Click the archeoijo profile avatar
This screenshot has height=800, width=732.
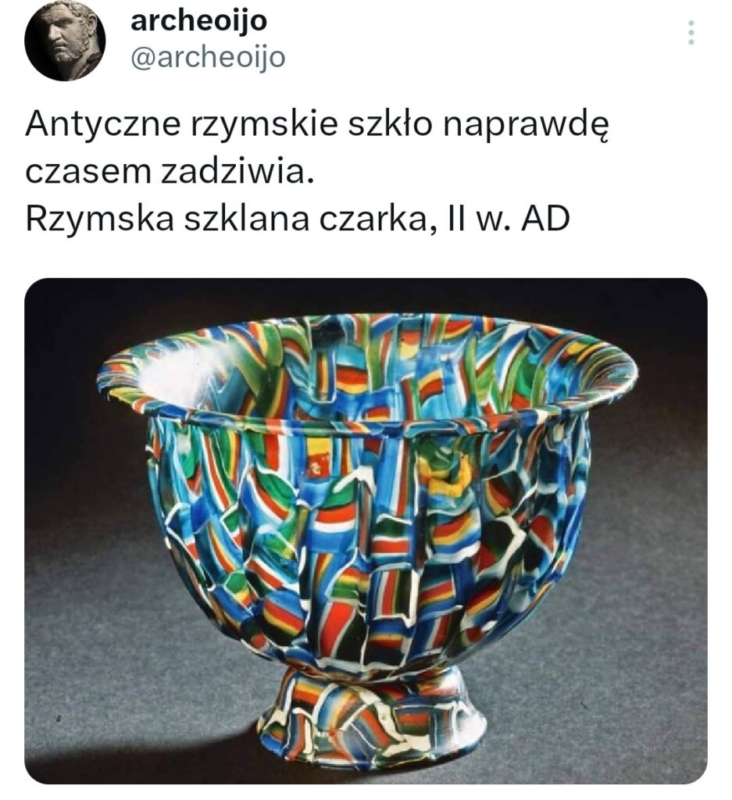[x=65, y=41]
